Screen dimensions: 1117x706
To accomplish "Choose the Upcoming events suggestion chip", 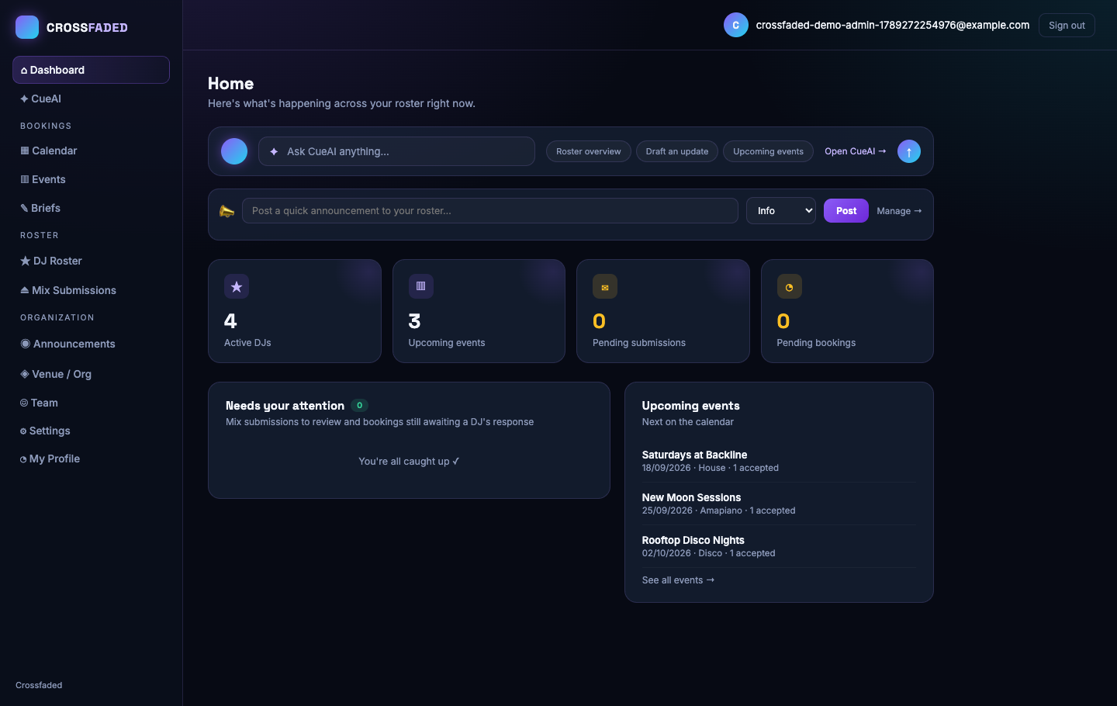I will point(768,151).
